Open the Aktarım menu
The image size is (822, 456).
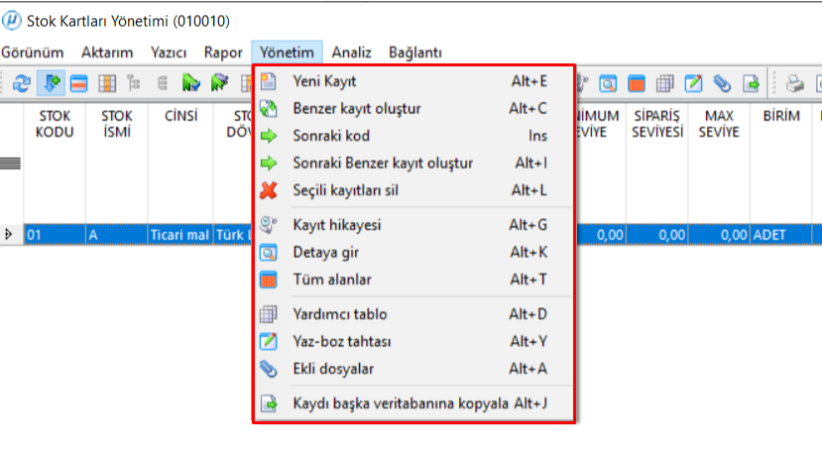[x=107, y=53]
